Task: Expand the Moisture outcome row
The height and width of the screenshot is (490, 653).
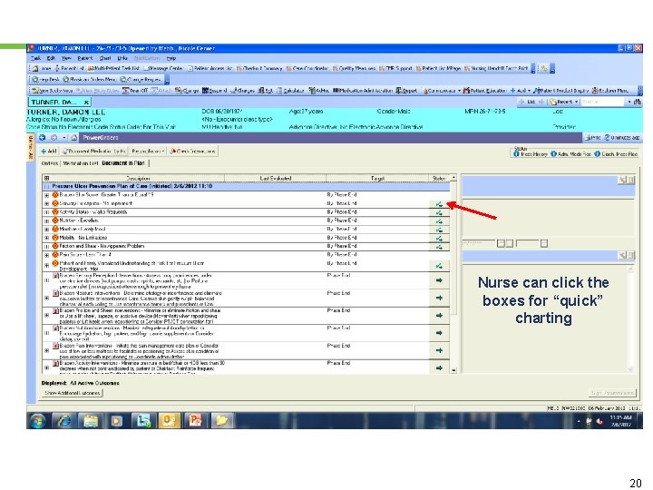Action: (46, 230)
